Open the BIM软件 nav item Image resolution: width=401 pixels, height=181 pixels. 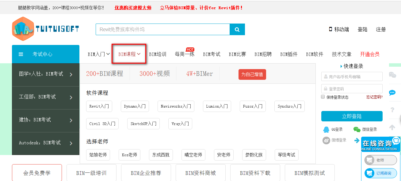[x=315, y=54]
